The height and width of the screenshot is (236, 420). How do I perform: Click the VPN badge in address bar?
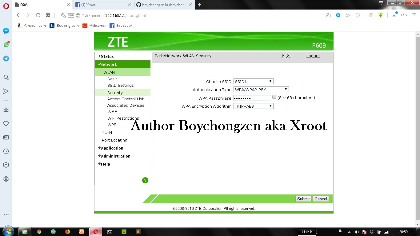pos(71,15)
